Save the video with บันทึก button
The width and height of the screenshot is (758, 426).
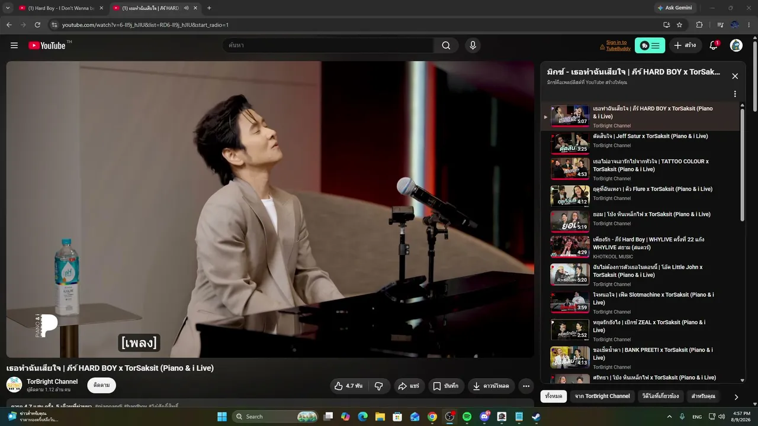446,386
